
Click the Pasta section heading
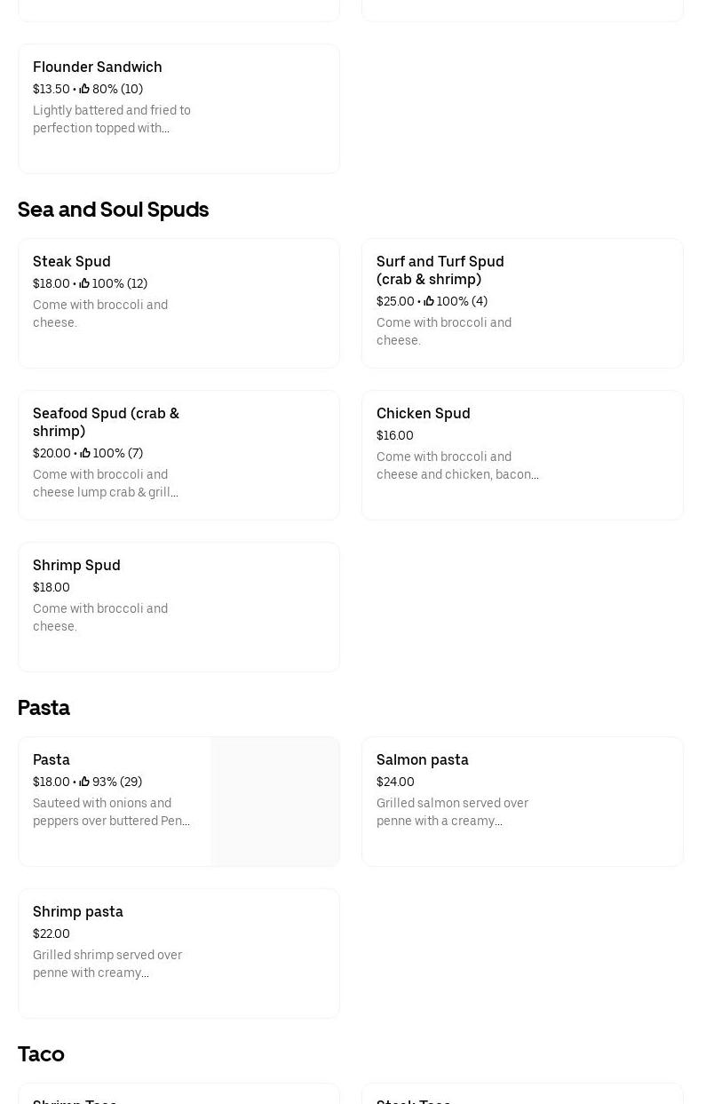(x=44, y=708)
